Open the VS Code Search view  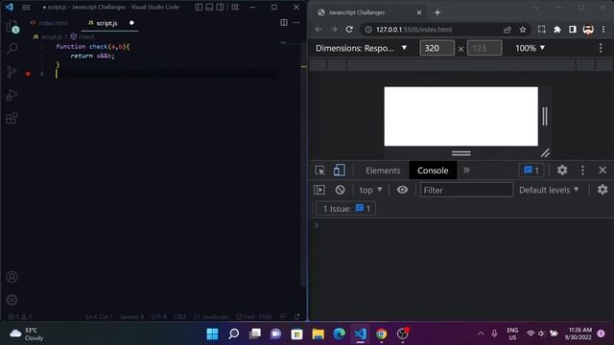12,49
